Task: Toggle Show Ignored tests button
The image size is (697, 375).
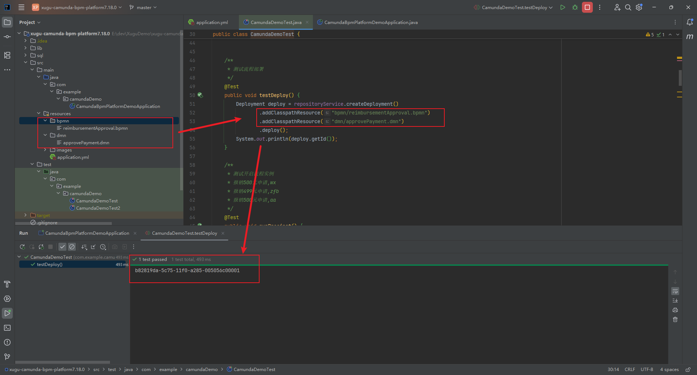Action: pos(72,247)
